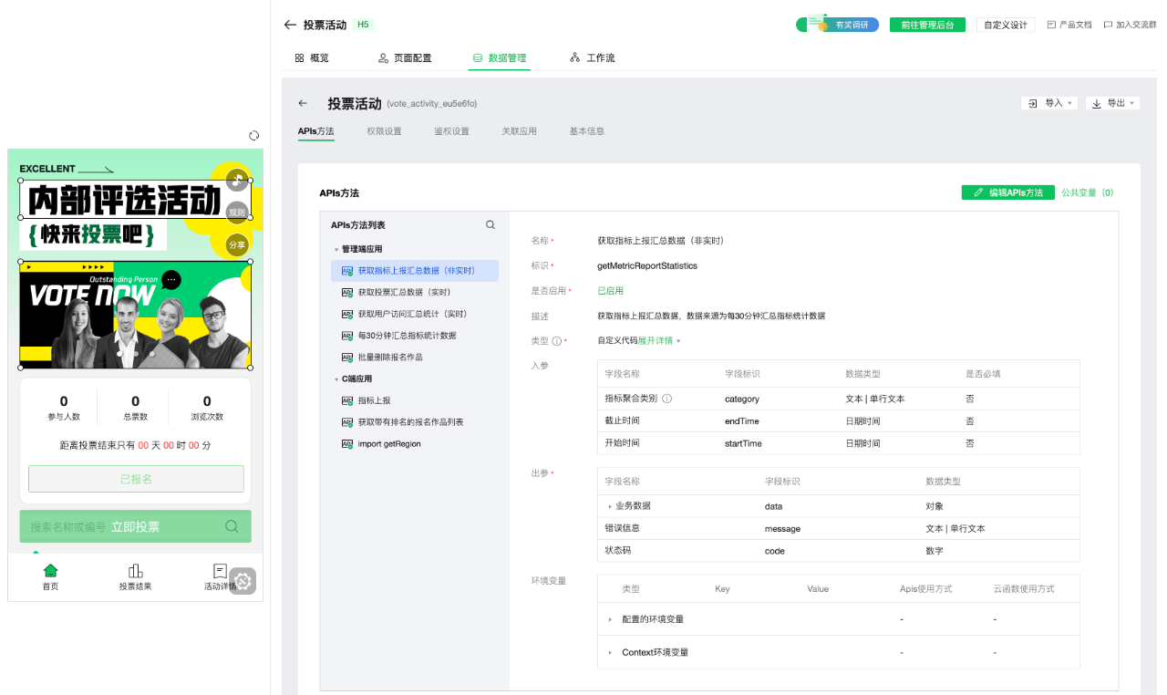Select 获取投票汇总数据（实时） API
This screenshot has width=1167, height=695.
pyautogui.click(x=415, y=292)
